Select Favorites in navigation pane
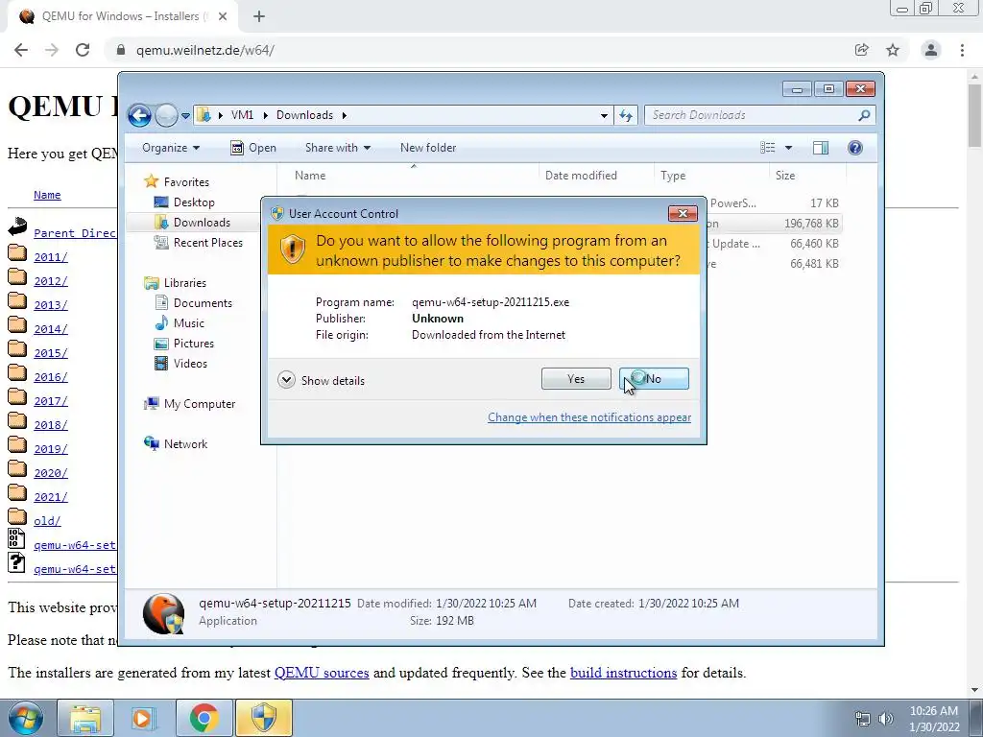The image size is (983, 737). (x=186, y=181)
